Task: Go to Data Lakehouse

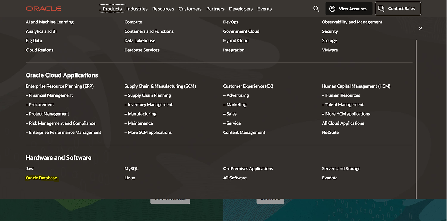Action: (140, 40)
